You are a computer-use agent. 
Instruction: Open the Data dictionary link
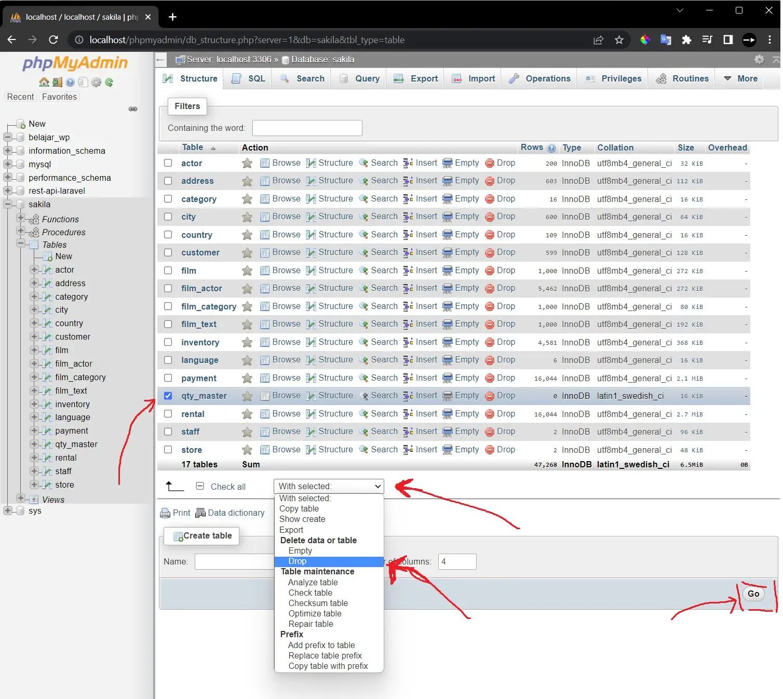click(230, 513)
